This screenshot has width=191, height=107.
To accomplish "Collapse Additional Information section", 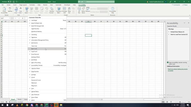I will pos(189,66).
